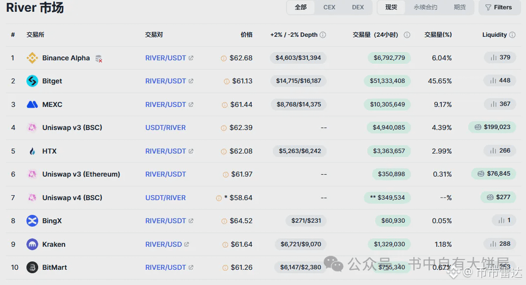Open USDT/RIVER pair on Uniswap v3 (BSC)
The width and height of the screenshot is (526, 285).
(166, 128)
